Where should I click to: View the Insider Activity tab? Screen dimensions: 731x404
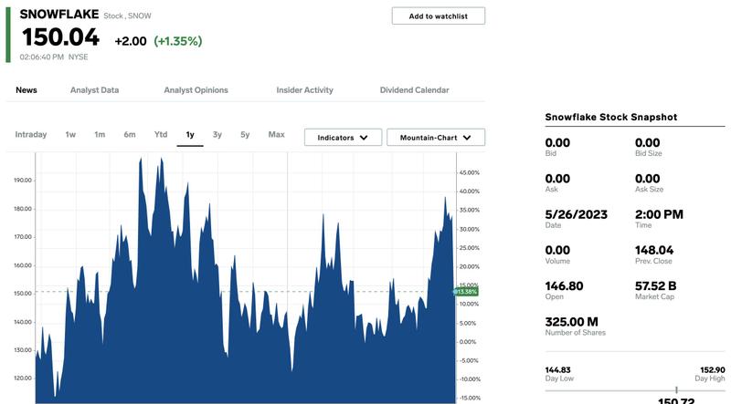[304, 90]
